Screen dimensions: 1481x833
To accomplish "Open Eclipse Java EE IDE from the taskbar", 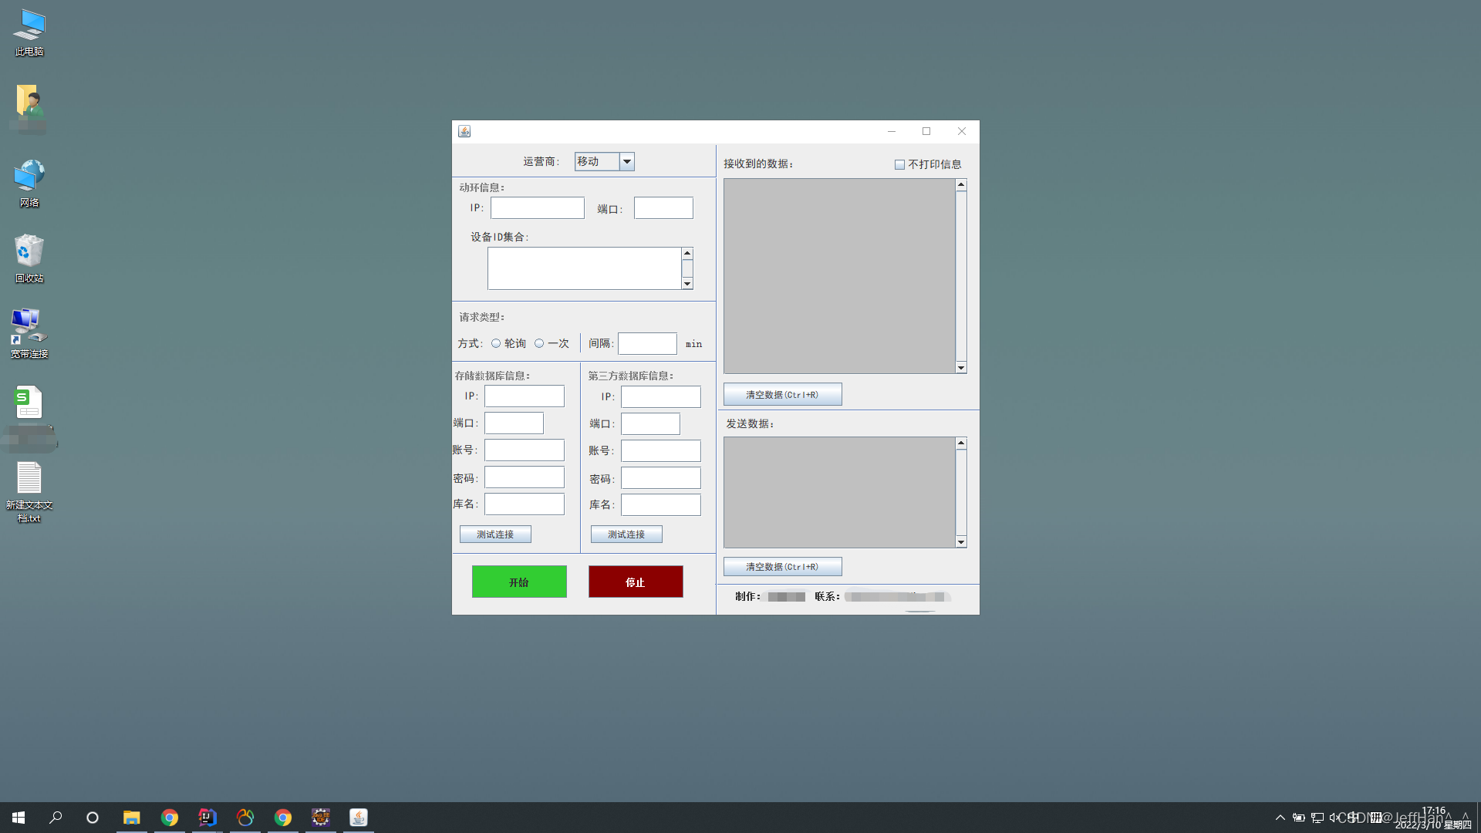I will click(x=320, y=817).
